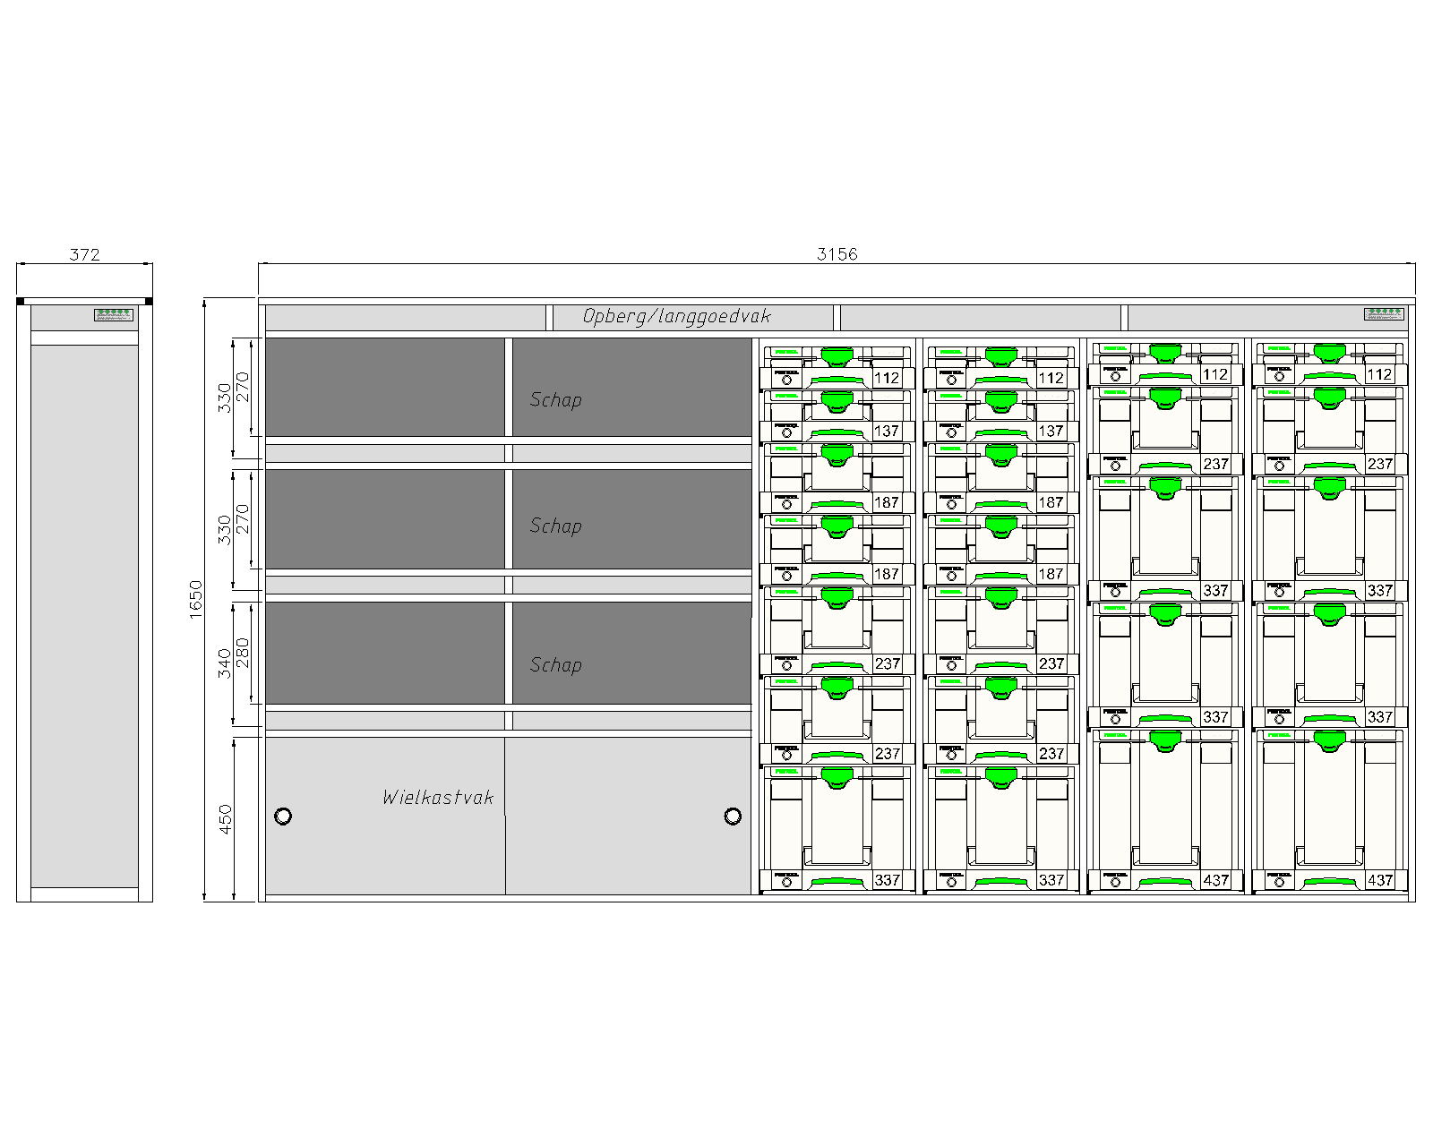Click the 337 label in second systainer column
1433x1146 pixels.
(1051, 880)
